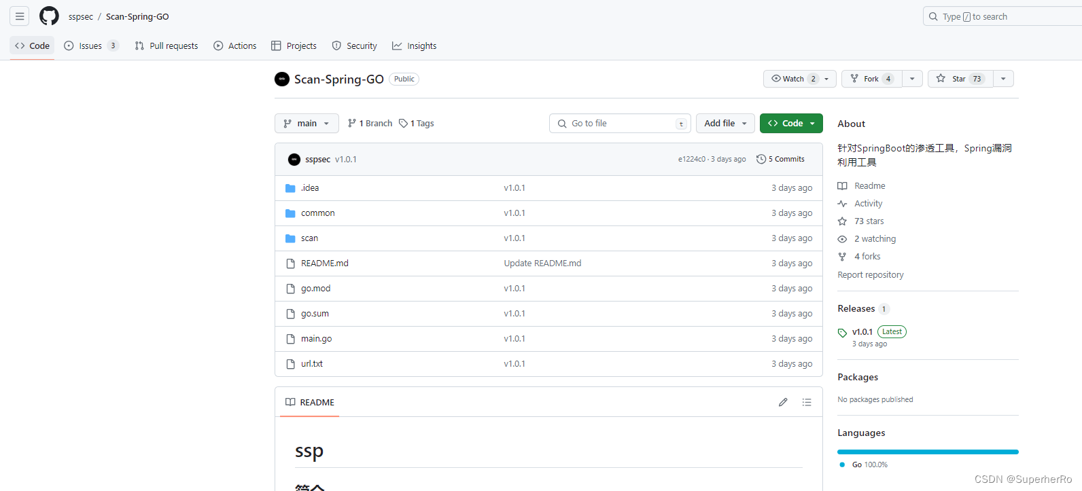The image size is (1082, 491).
Task: Click the fork icon next to 4 forks
Action: pos(842,257)
